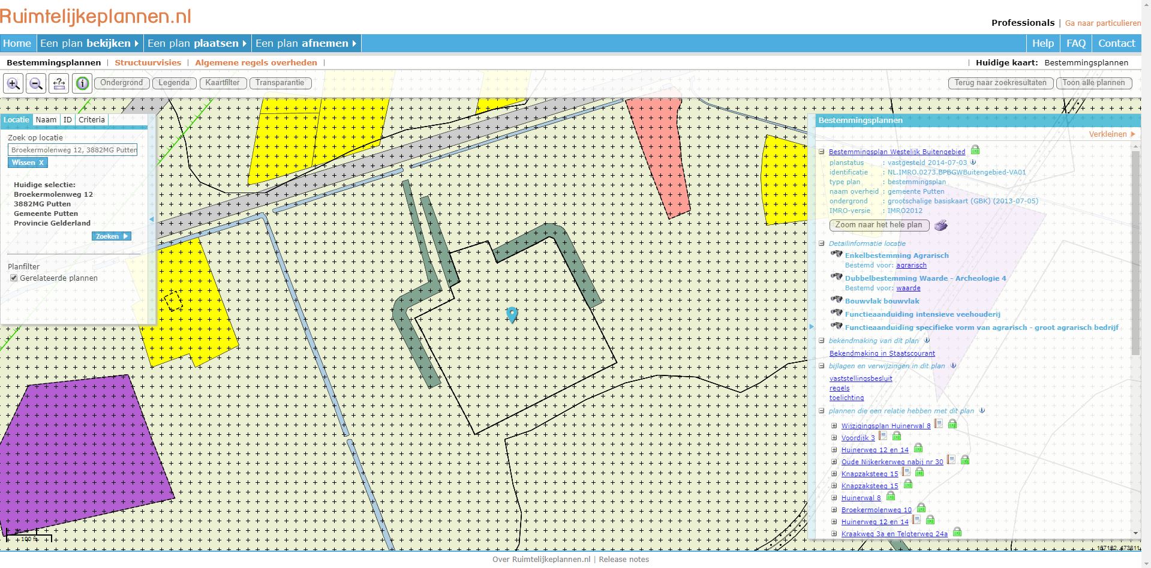The height and width of the screenshot is (568, 1151).
Task: Collapse the Detailinformatie locatie section
Action: point(822,244)
